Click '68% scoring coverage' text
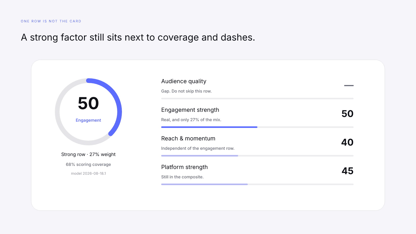This screenshot has width=416, height=234. [88, 165]
